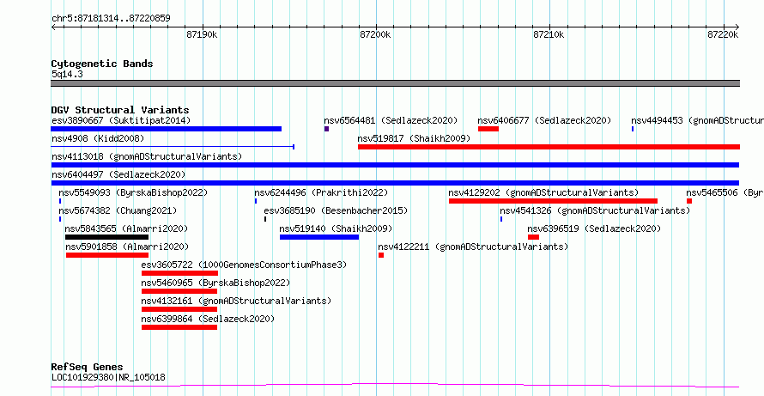
Task: Open nsv6244496 (Prakrithi2022) label
Action: (x=321, y=192)
